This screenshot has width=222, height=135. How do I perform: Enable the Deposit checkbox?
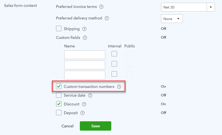(x=59, y=113)
